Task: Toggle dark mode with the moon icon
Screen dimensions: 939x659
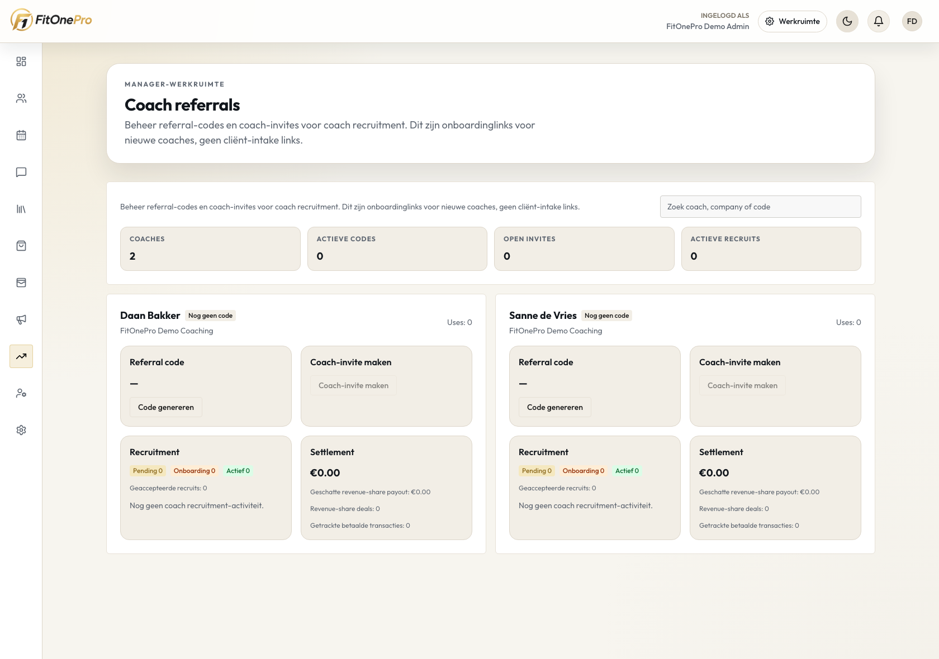Action: click(x=847, y=21)
